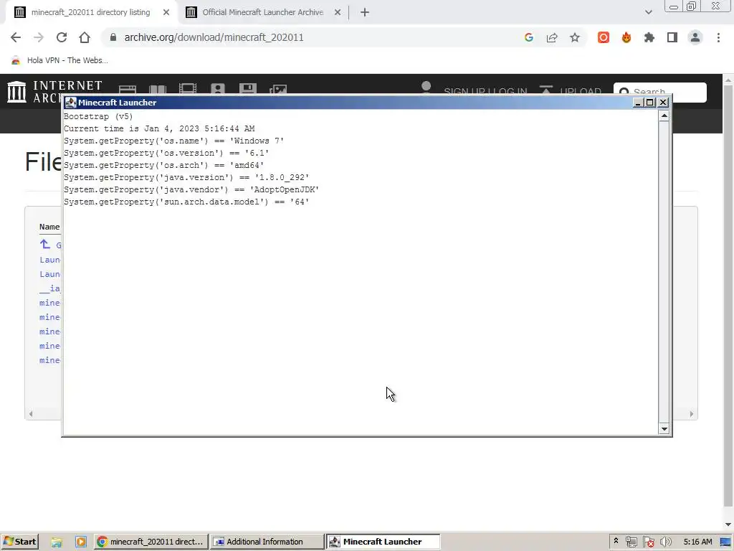The height and width of the screenshot is (551, 734).
Task: Click the upload arrow icon
Action: 545,90
